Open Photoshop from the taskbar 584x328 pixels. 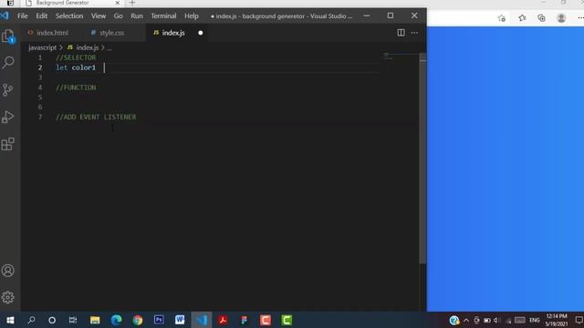159,320
